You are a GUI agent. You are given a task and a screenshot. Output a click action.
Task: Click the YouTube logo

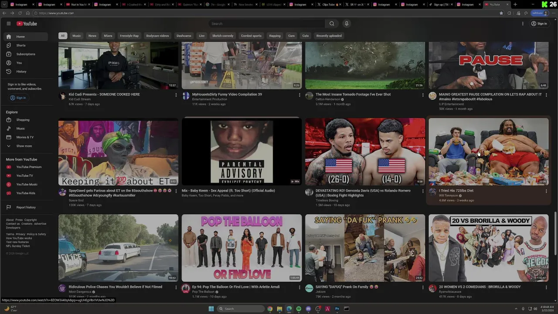(27, 24)
